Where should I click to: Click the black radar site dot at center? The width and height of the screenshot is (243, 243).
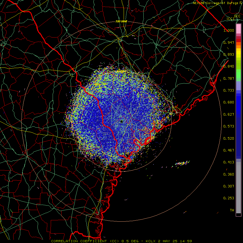122,122
